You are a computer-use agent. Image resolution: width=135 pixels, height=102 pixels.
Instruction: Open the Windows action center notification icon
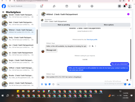(131, 96)
